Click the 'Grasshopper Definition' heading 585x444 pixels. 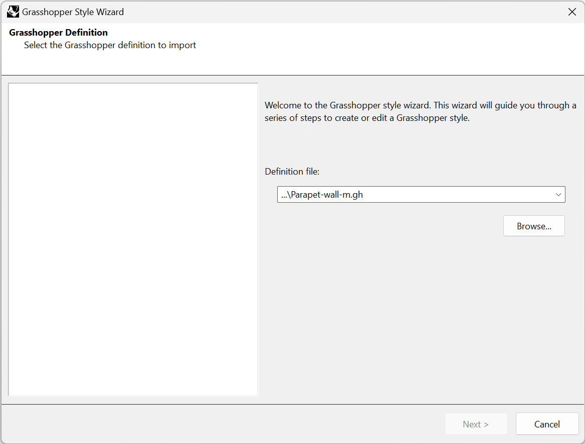coord(58,33)
